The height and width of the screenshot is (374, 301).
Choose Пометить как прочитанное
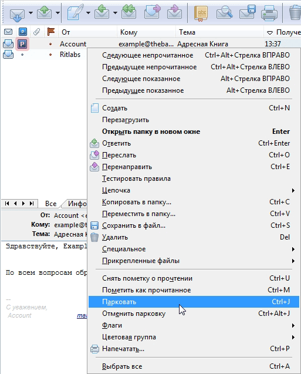(x=193, y=290)
